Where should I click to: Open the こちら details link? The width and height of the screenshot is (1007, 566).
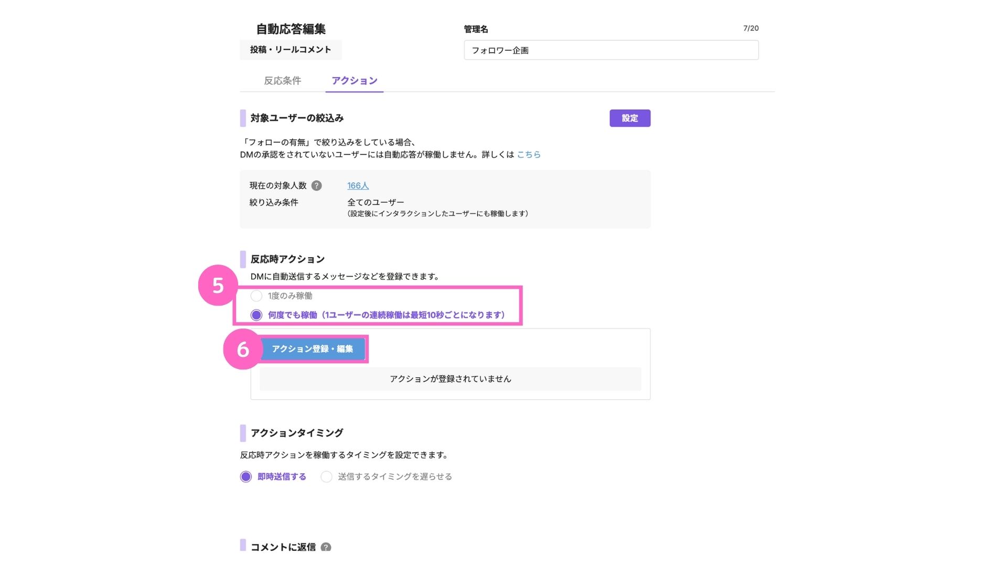coord(529,155)
